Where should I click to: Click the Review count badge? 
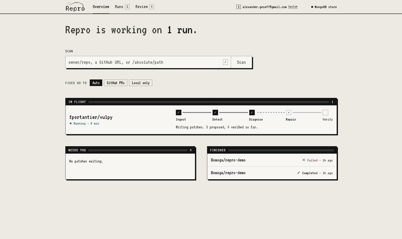tap(152, 7)
